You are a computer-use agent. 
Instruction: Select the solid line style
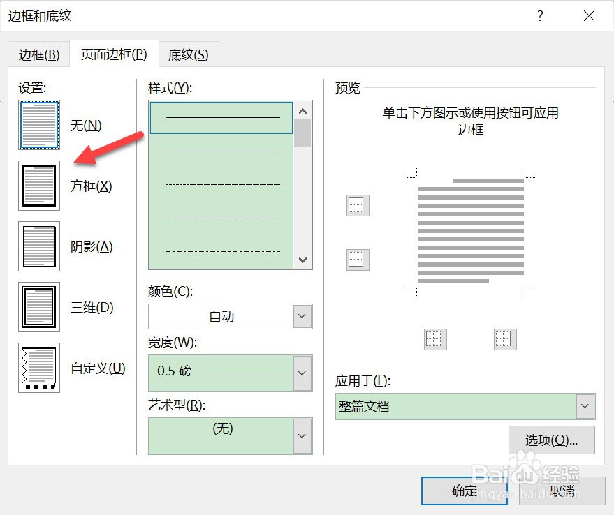pos(221,118)
